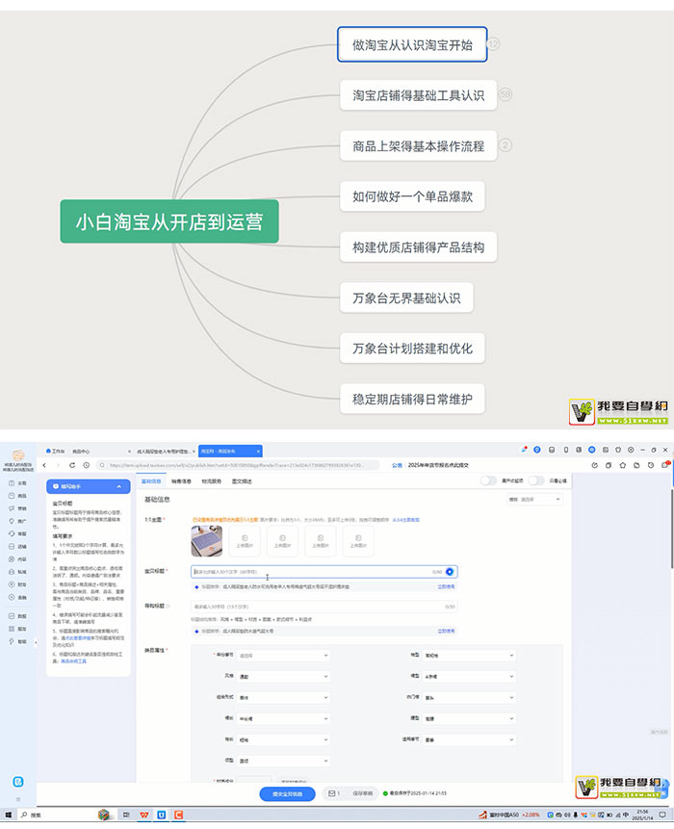The image size is (674, 829).
Task: Switch to the 工作台 browser tab
Action: tap(55, 451)
